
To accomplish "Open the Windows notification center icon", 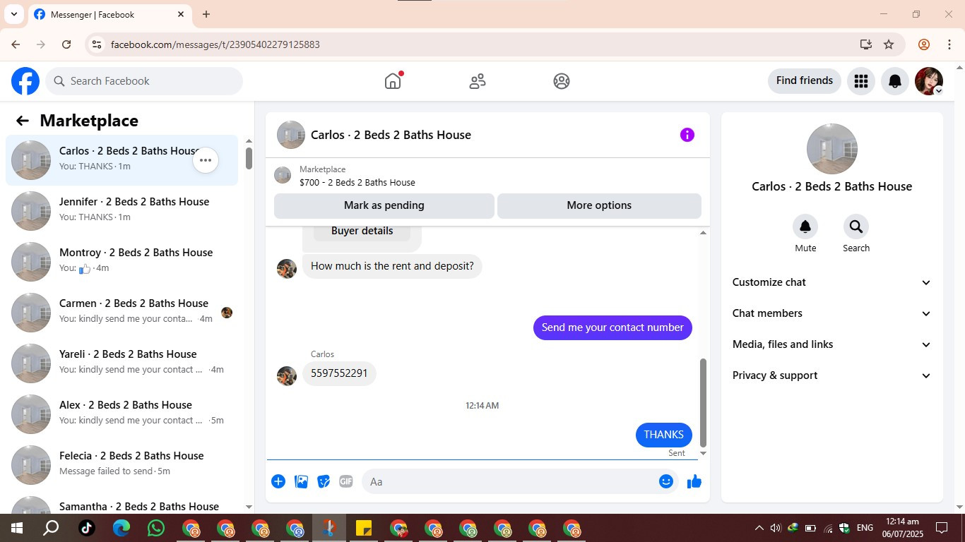I will 942,528.
